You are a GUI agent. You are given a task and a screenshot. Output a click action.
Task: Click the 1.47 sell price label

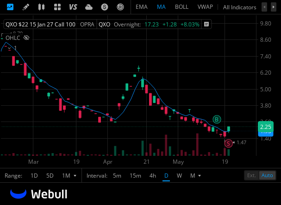tap(241, 142)
